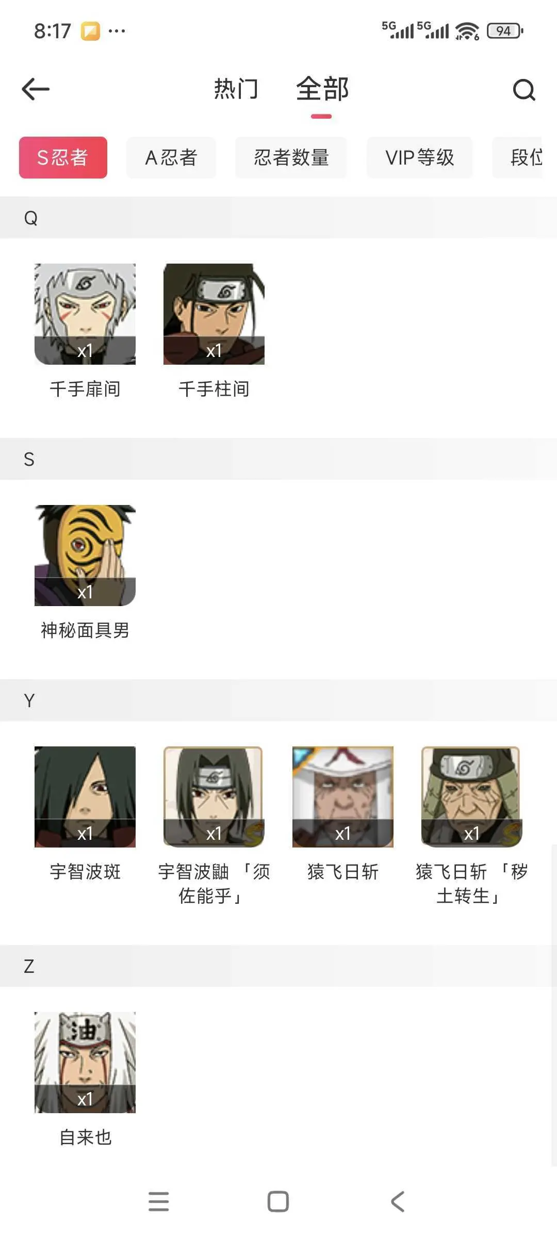Viewport: 557px width, 1238px height.
Task: Choose the 自来也 avatar
Action: pyautogui.click(x=85, y=1062)
